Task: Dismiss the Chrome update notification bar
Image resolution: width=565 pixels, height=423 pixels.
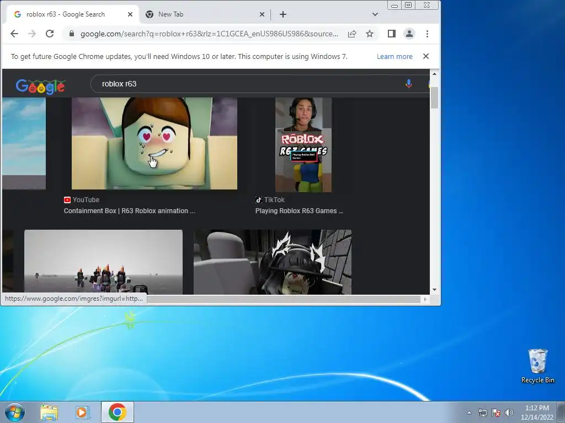Action: click(x=426, y=57)
